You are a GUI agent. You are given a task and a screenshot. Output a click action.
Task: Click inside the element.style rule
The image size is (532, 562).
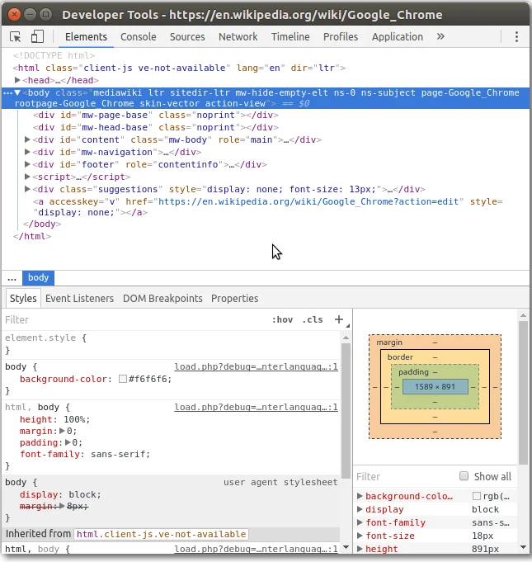click(172, 344)
